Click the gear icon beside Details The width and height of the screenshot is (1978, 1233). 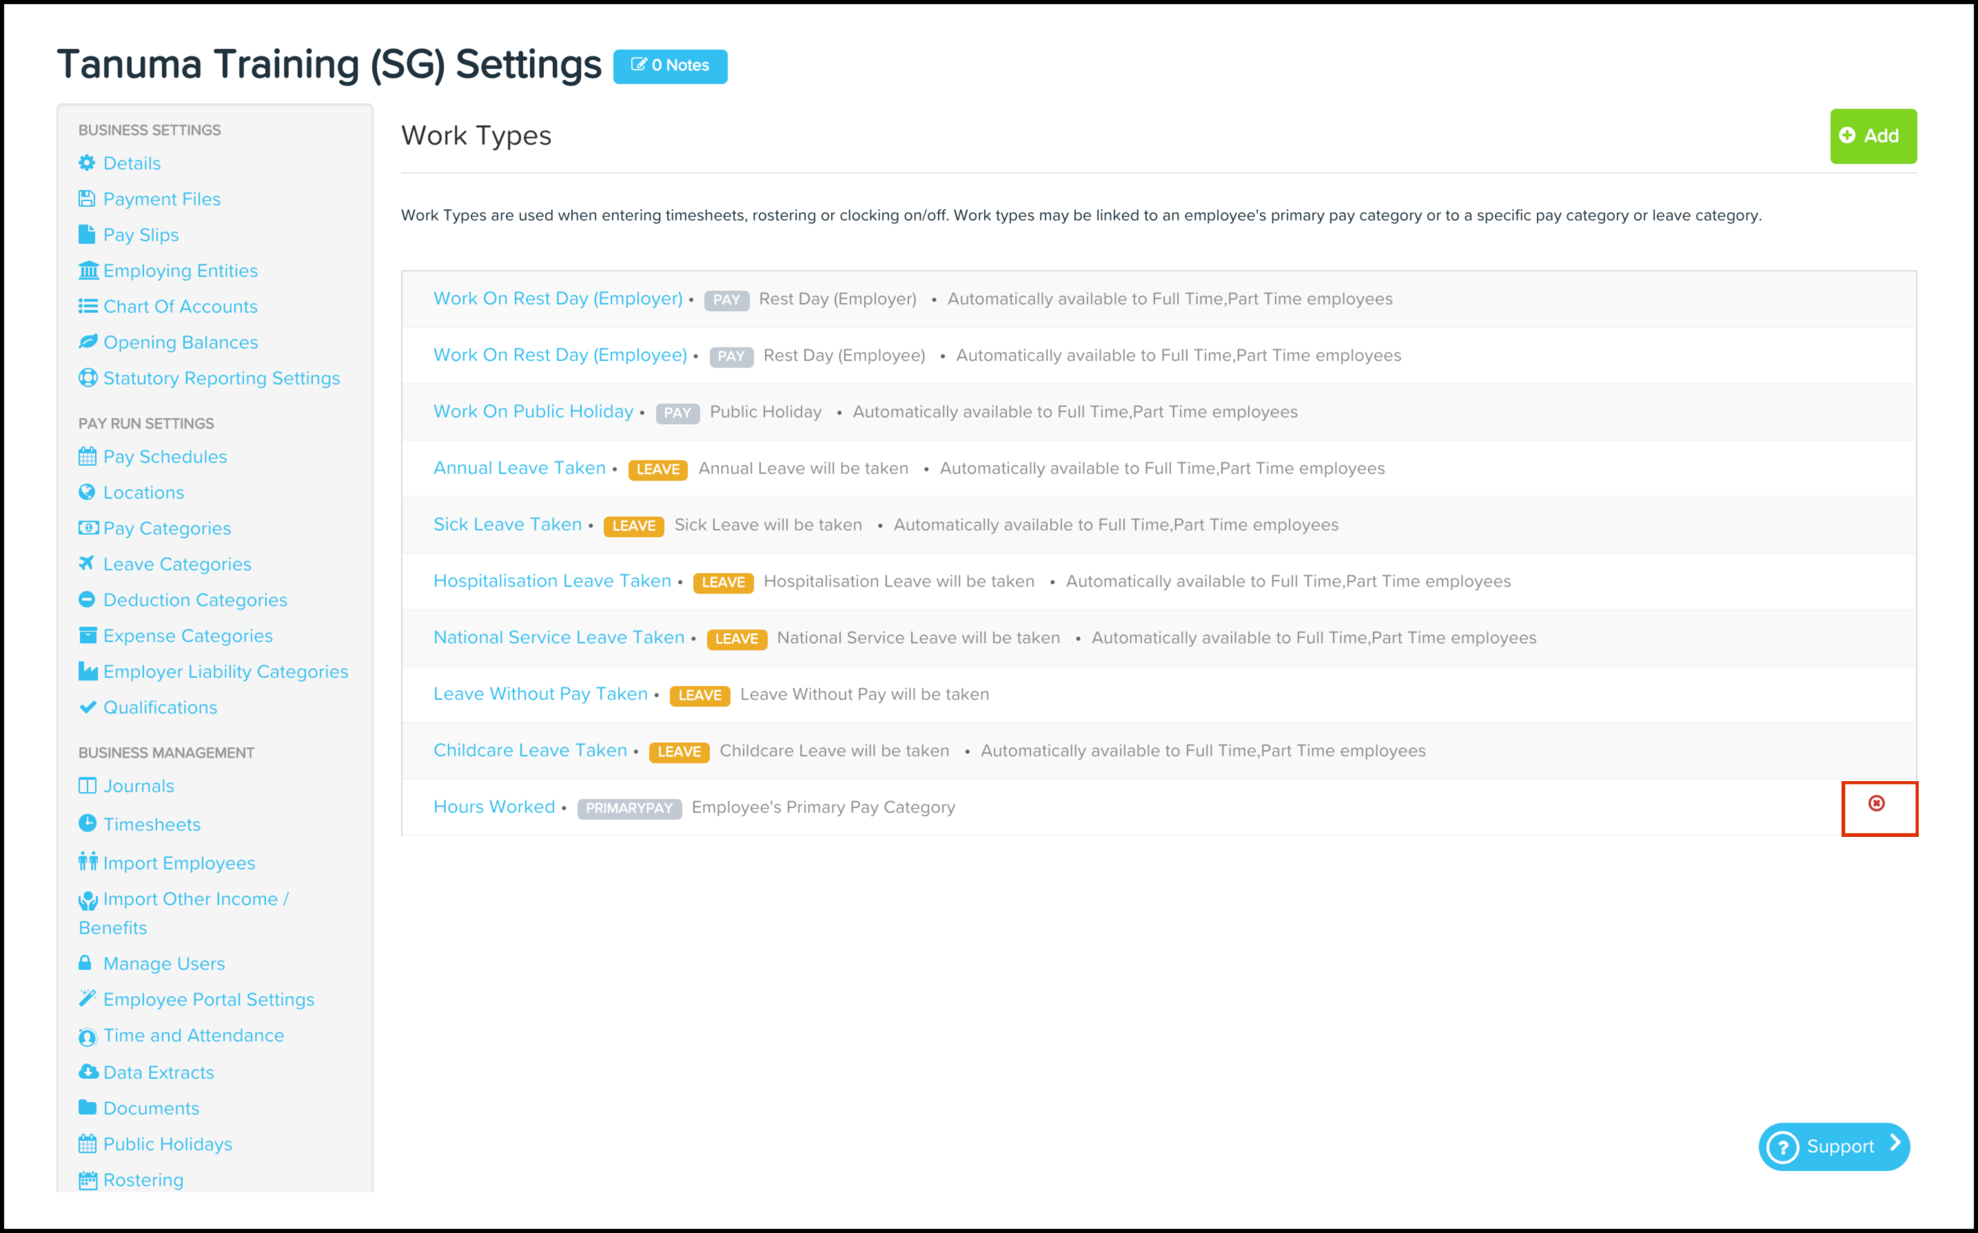click(x=88, y=163)
